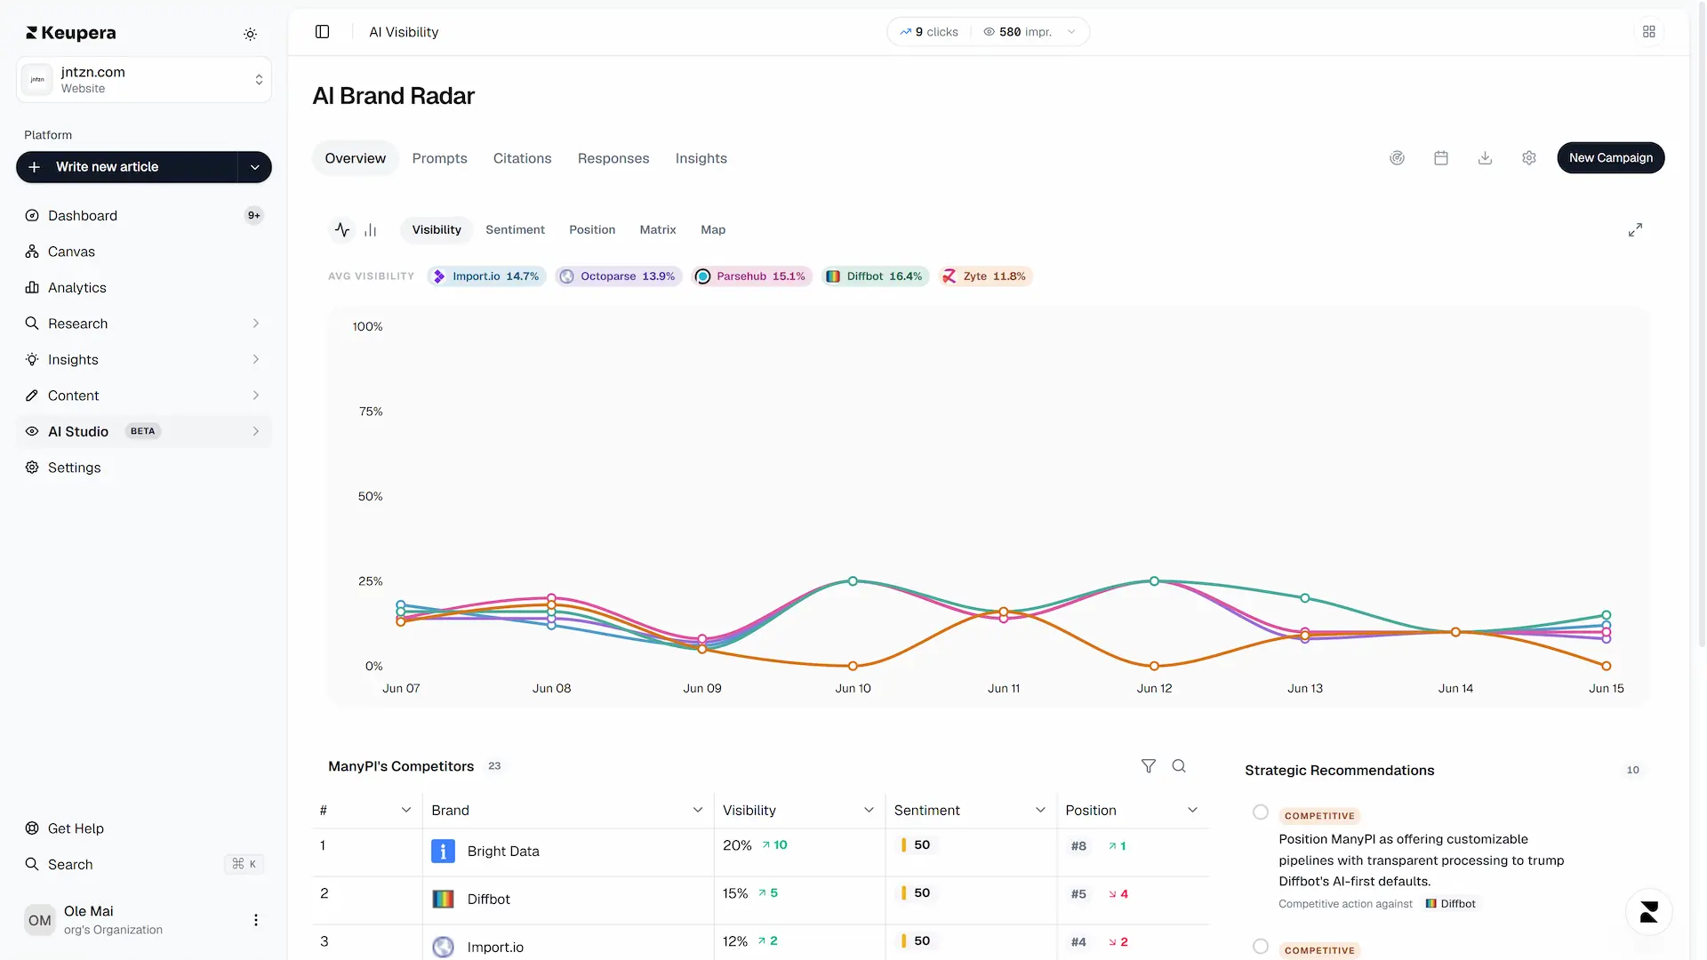Click the competitors filter funnel icon
Viewport: 1707px width, 960px height.
point(1149,766)
